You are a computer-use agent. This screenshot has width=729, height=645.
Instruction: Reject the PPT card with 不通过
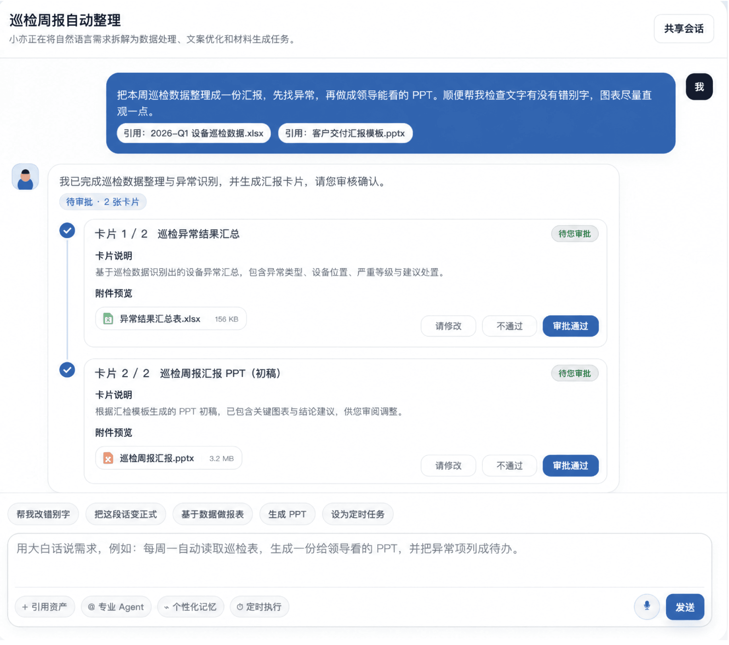(509, 465)
